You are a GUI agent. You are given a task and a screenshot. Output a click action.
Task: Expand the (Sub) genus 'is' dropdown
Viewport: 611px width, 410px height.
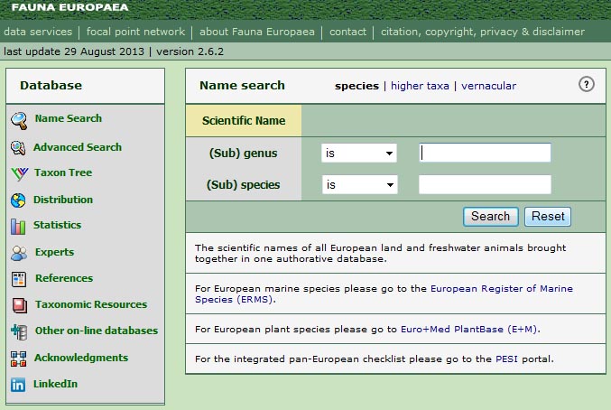click(359, 154)
